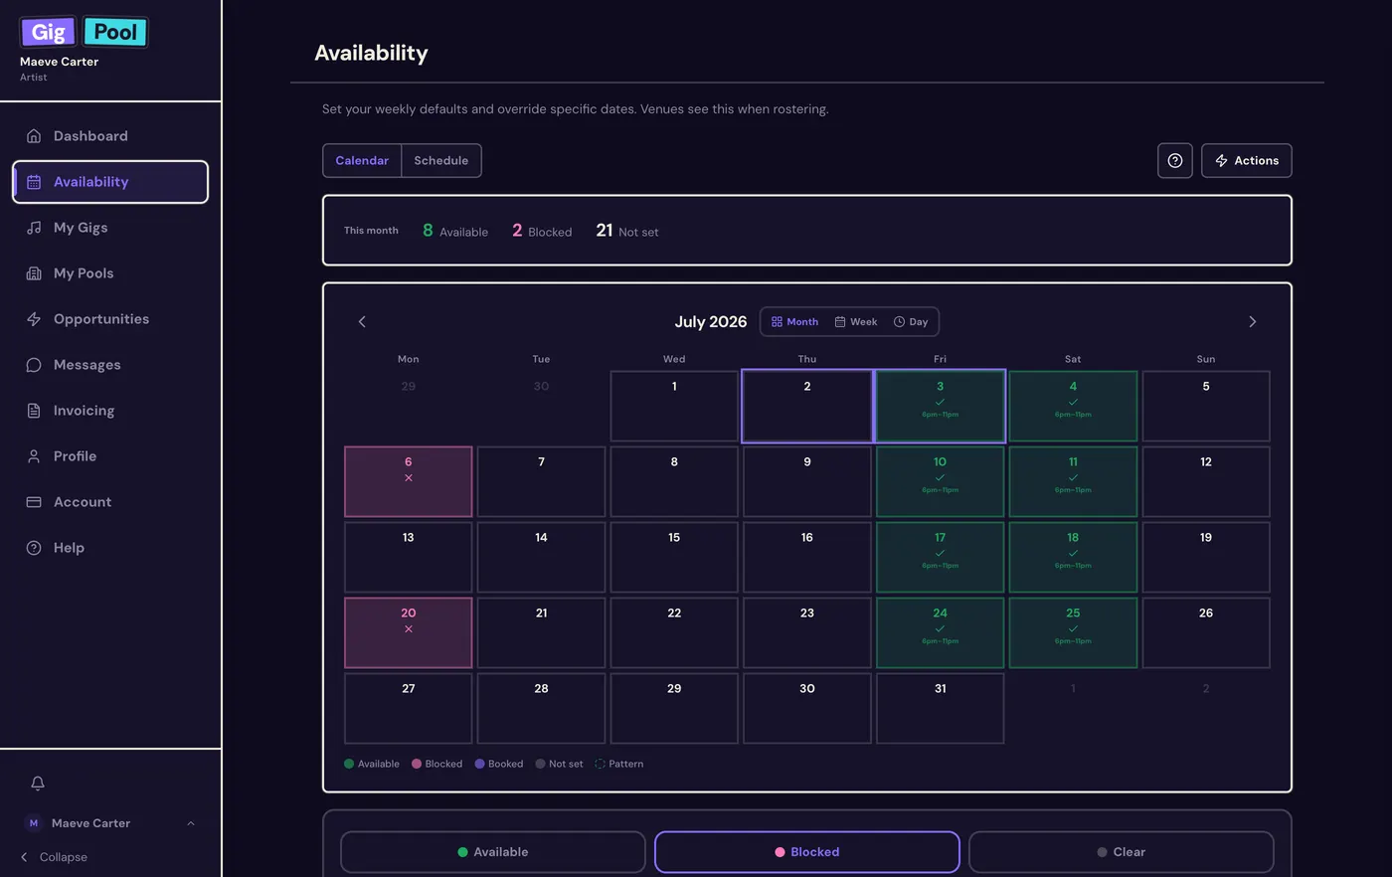Select July 2 on the calendar
Viewport: 1392px width, 877px height.
(x=807, y=406)
